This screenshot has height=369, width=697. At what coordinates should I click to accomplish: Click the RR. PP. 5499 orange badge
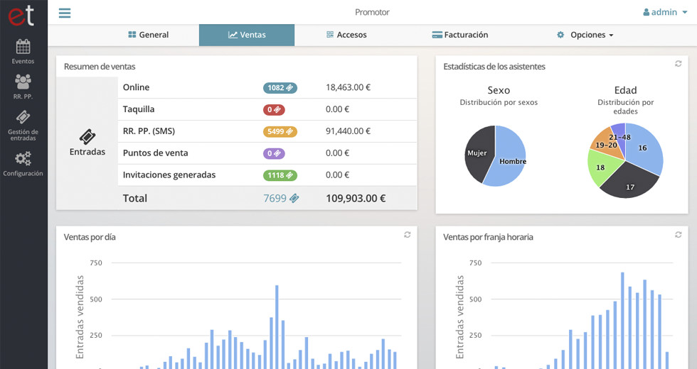pyautogui.click(x=280, y=131)
